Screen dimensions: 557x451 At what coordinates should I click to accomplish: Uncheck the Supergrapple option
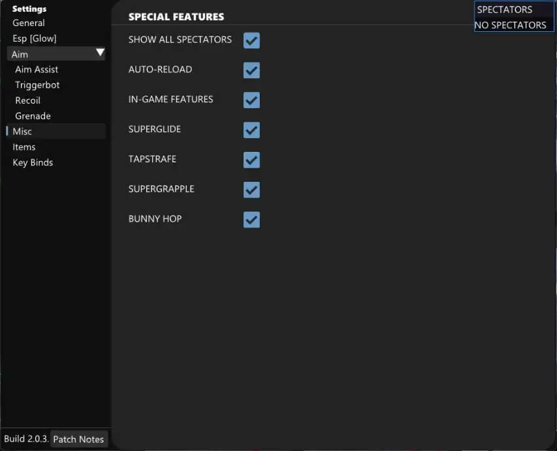pyautogui.click(x=251, y=190)
